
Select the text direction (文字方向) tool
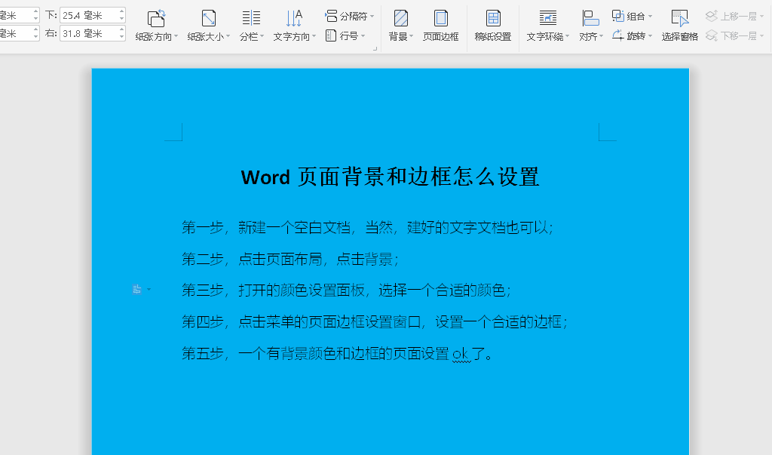coord(294,26)
